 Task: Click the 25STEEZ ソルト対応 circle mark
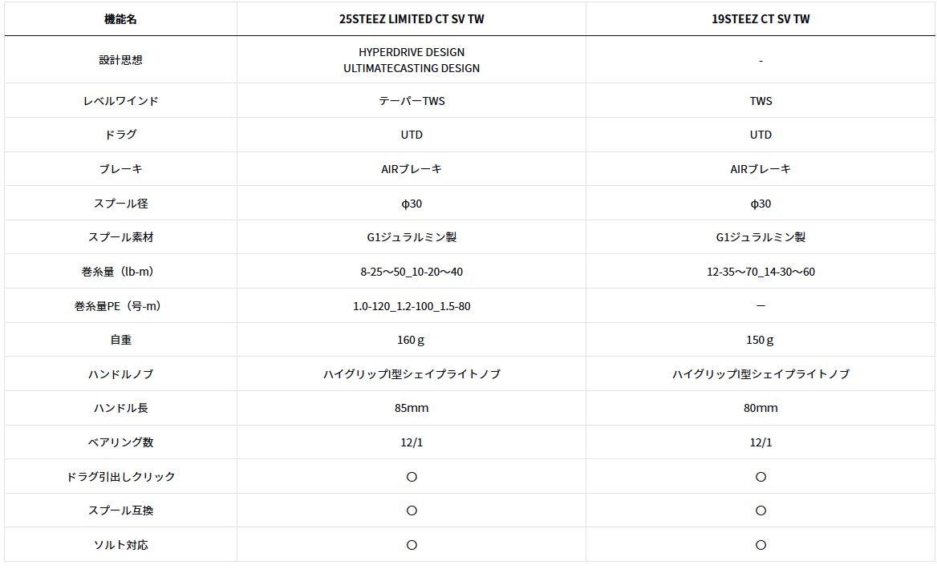pyautogui.click(x=411, y=544)
